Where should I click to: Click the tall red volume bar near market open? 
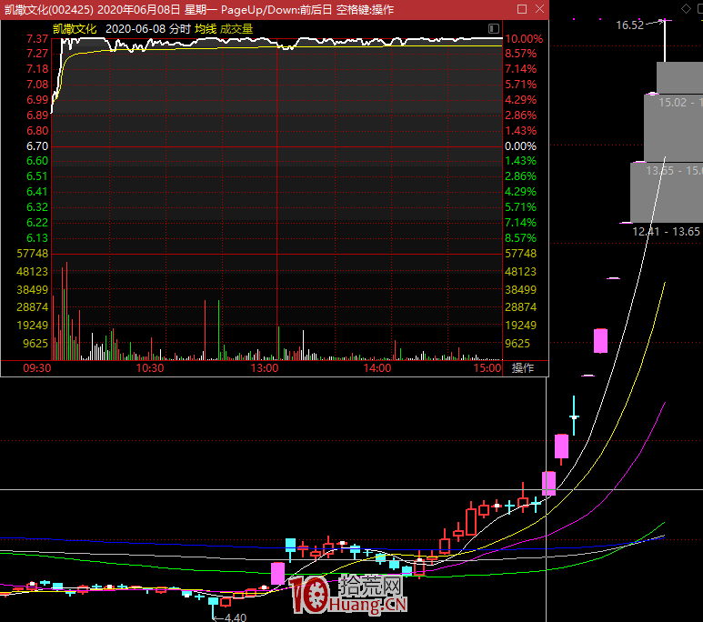66,311
